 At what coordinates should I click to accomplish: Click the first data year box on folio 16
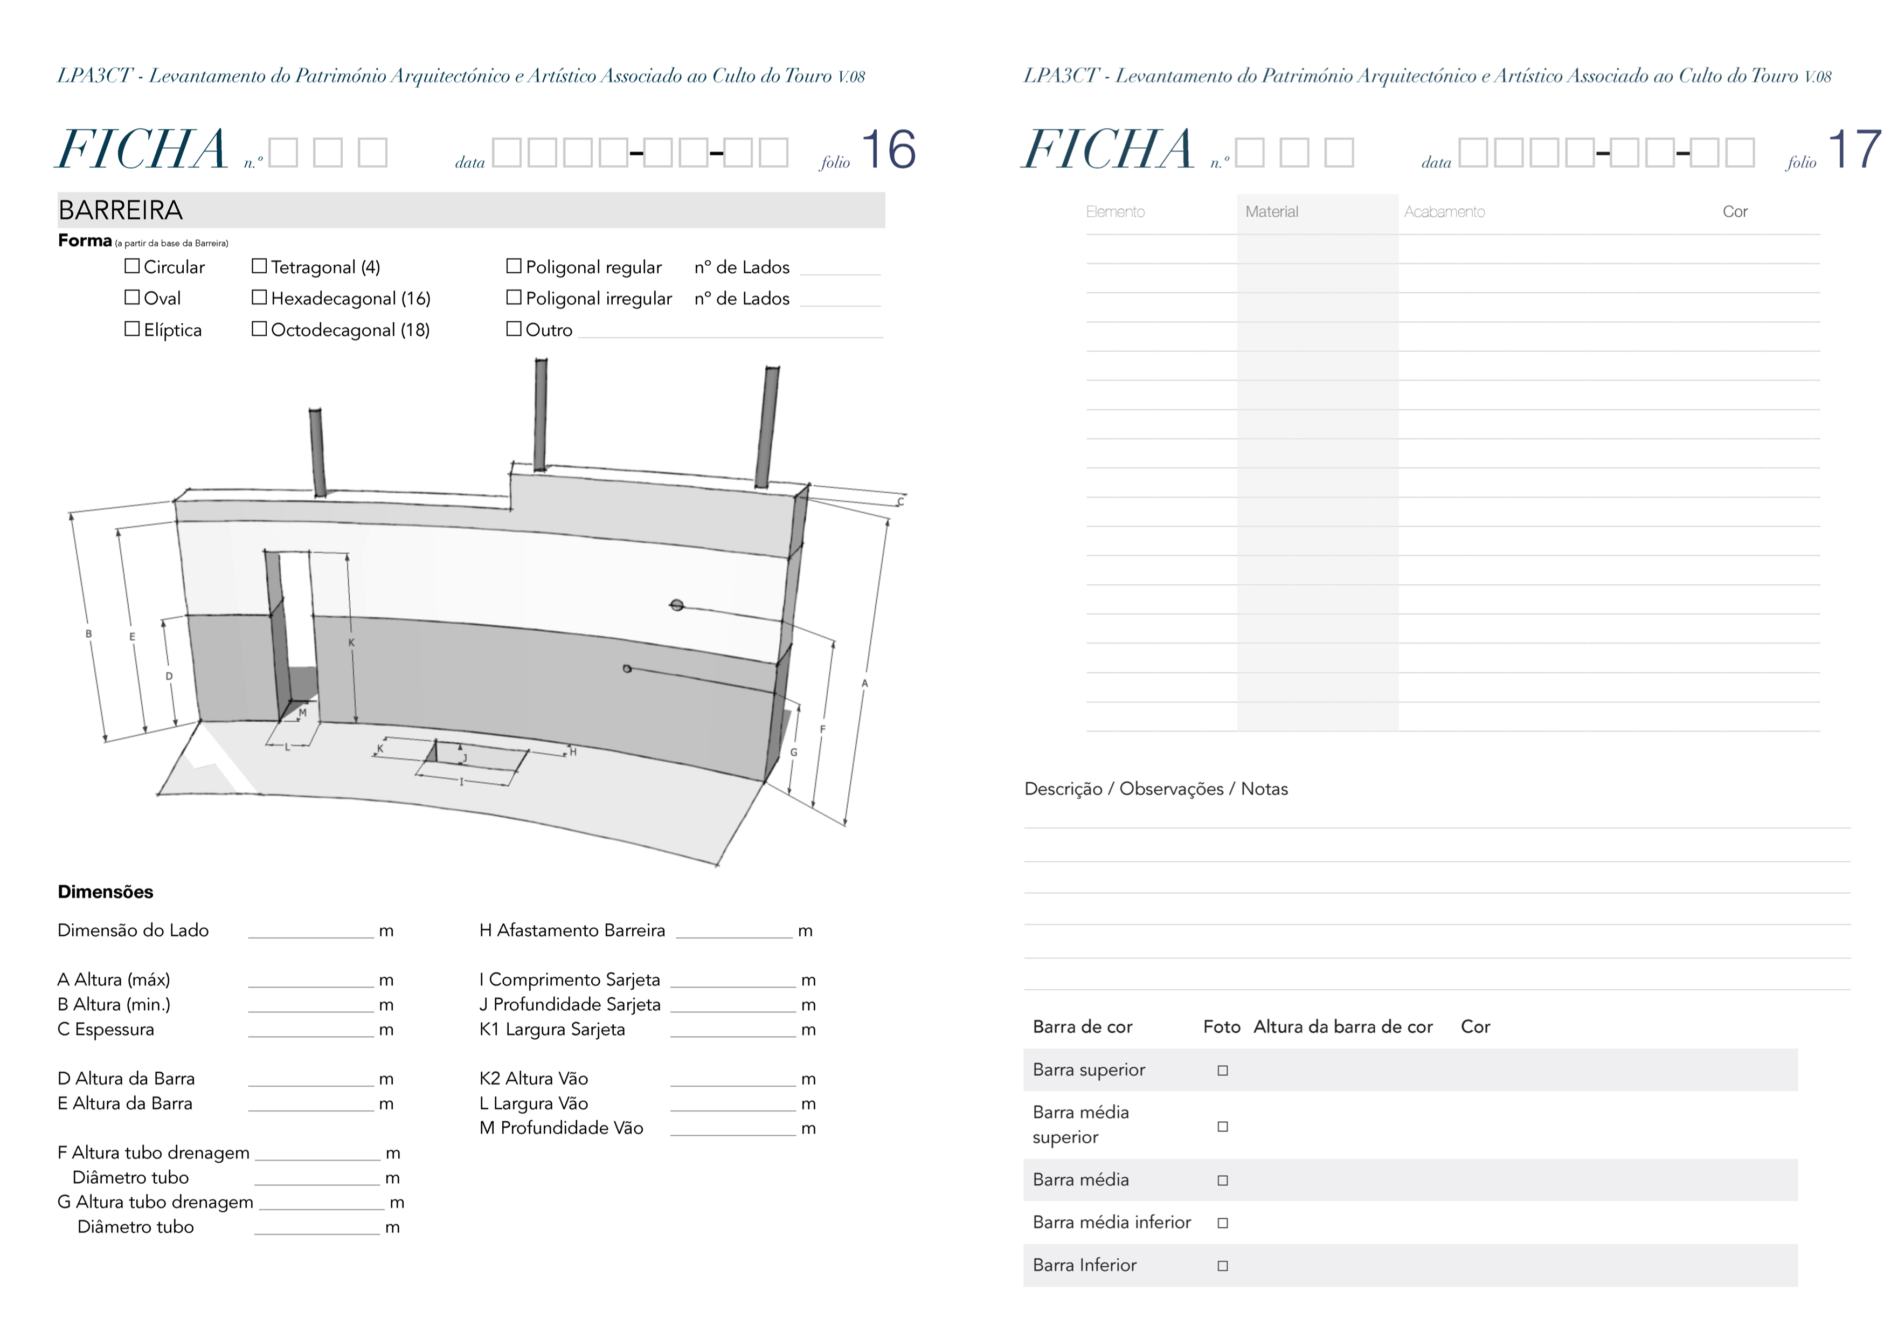tap(506, 153)
